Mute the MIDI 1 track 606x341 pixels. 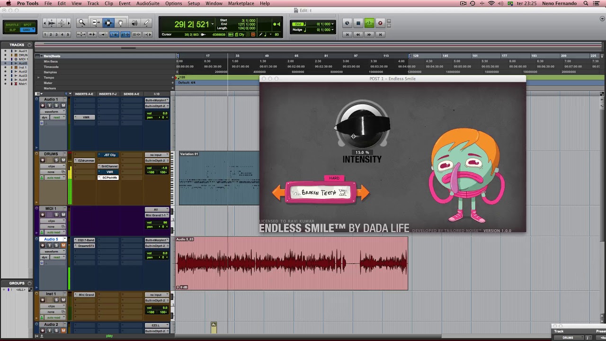click(x=63, y=215)
